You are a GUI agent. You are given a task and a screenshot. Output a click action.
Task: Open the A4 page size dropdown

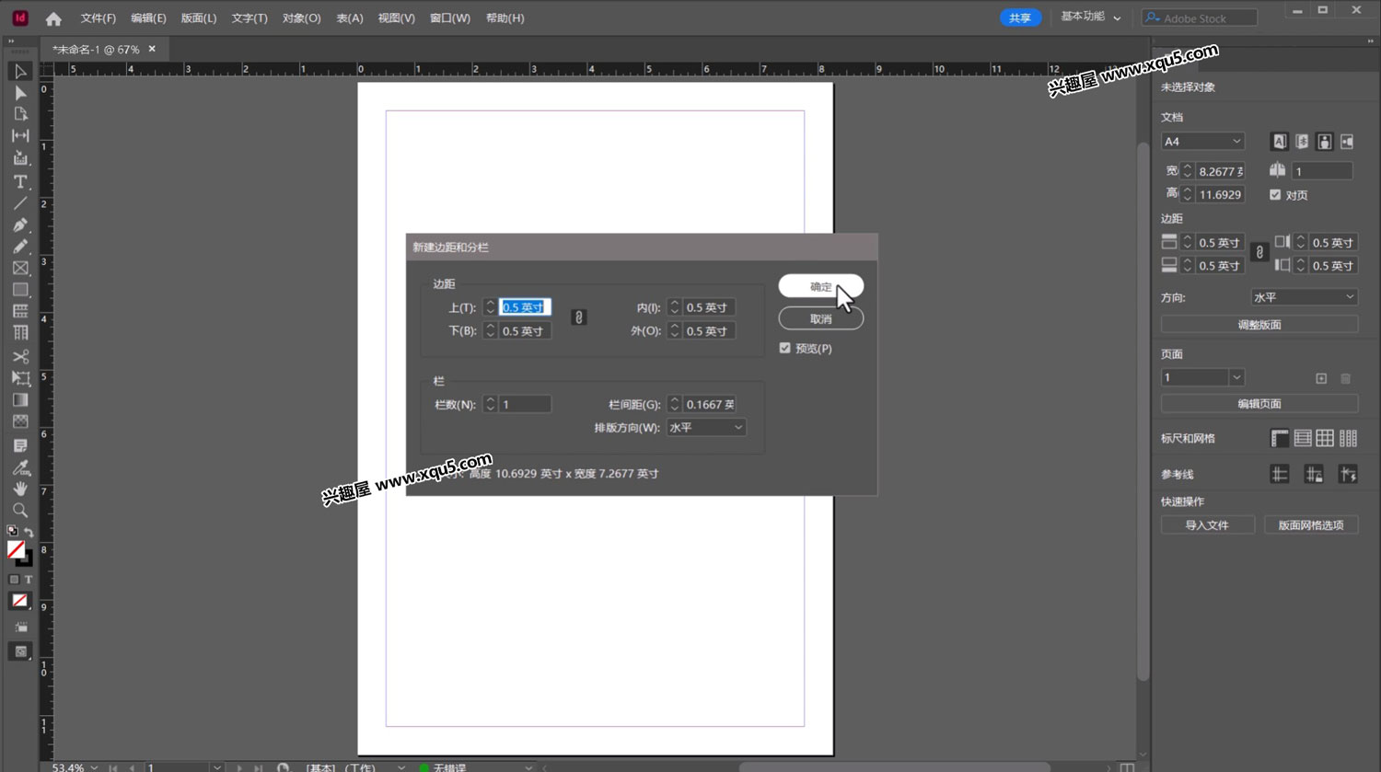[1202, 141]
